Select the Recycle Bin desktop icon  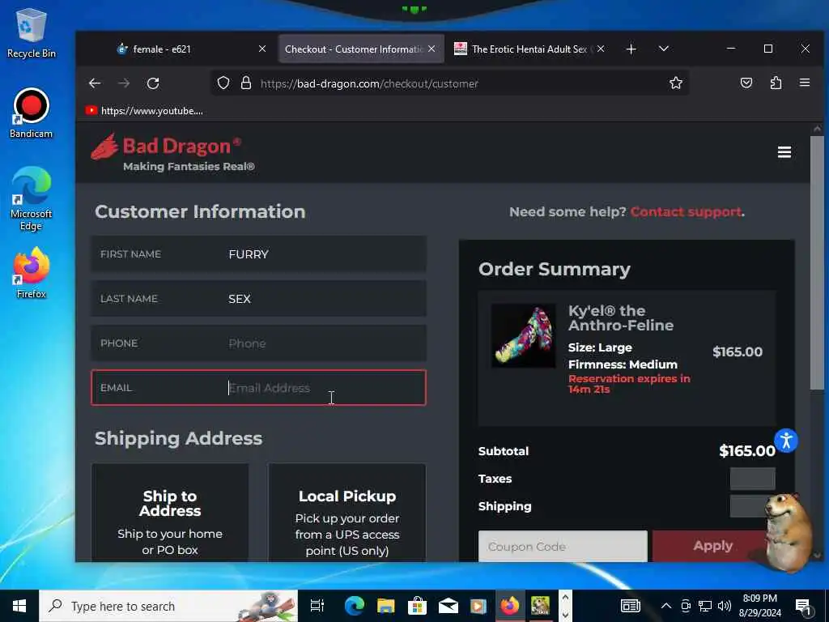coord(32,33)
